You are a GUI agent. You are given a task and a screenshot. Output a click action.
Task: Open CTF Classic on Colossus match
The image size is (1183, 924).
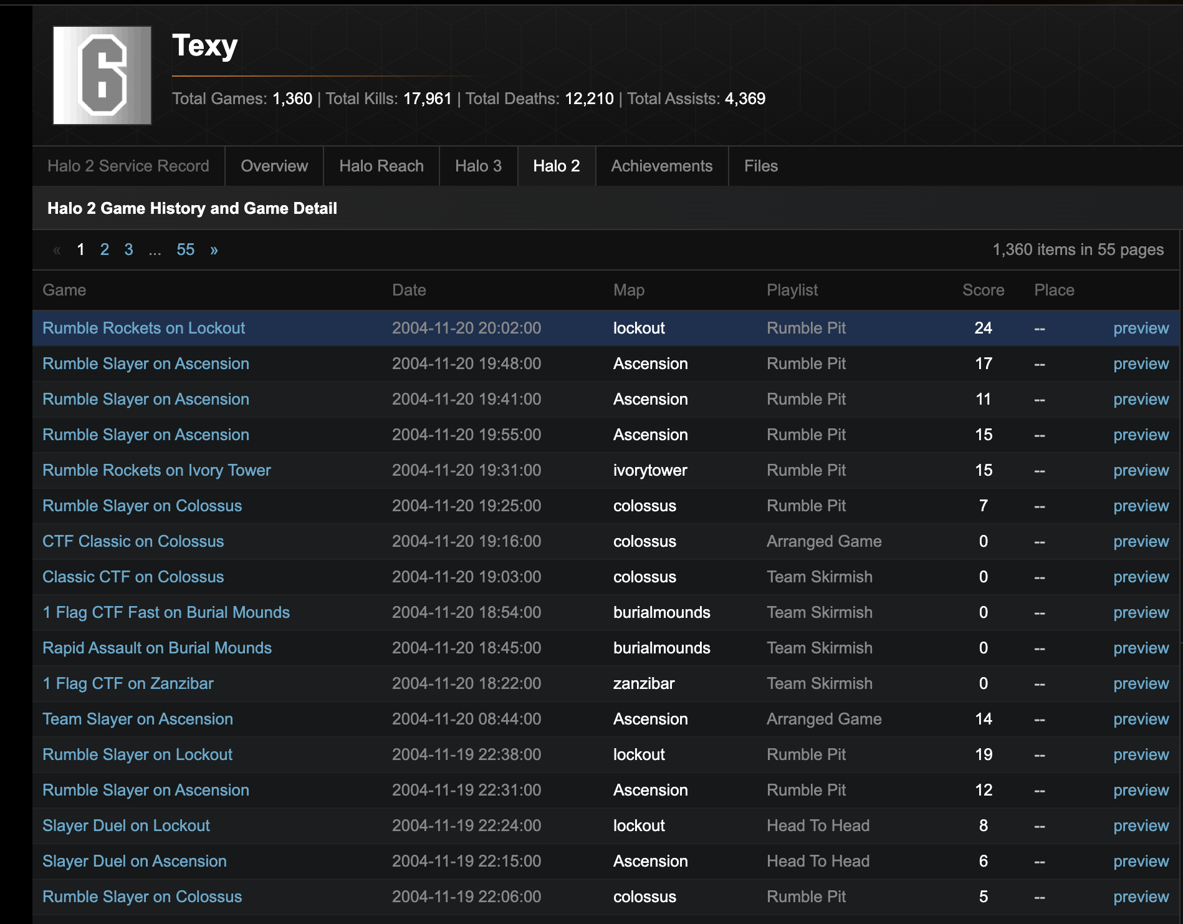pos(133,541)
